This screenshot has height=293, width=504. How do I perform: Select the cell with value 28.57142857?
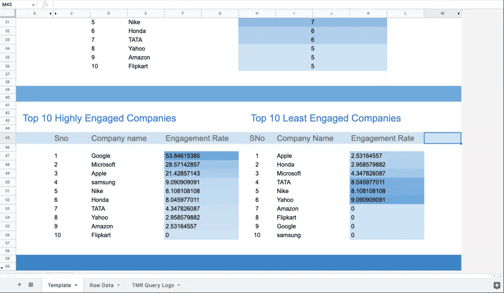tap(201, 164)
